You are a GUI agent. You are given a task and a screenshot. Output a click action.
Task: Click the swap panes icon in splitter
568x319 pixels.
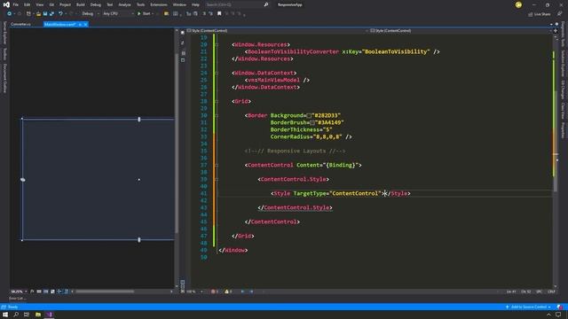click(x=183, y=43)
